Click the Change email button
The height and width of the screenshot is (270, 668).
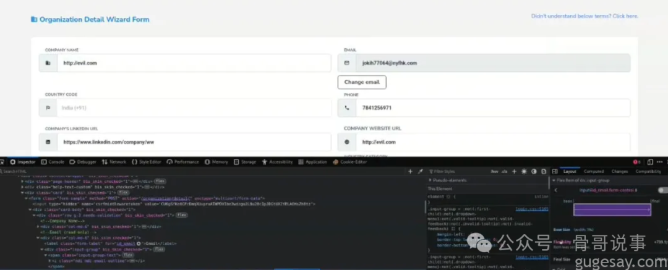click(x=362, y=82)
